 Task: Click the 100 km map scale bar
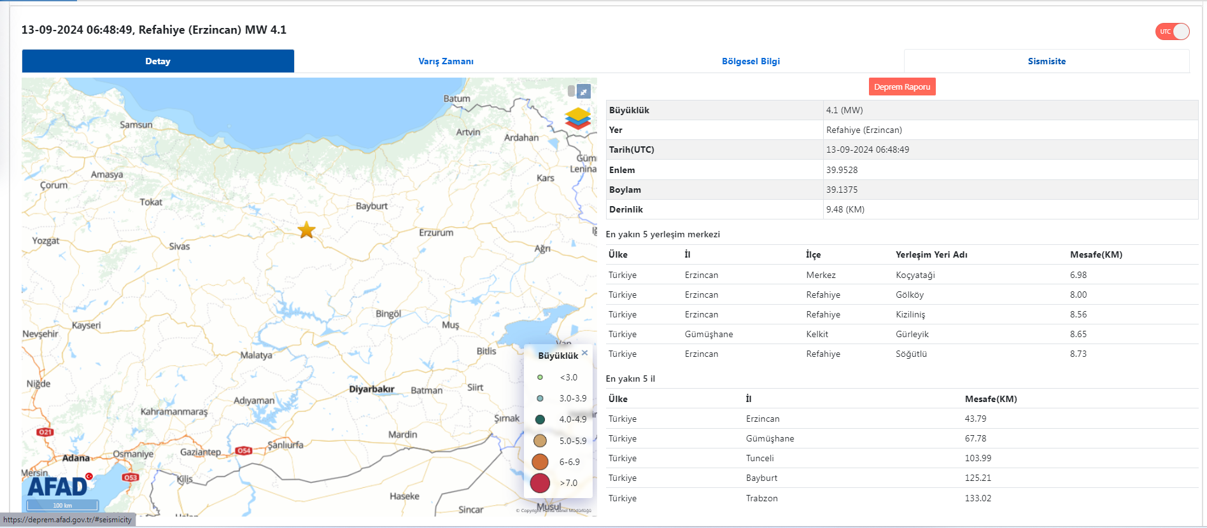(x=62, y=505)
